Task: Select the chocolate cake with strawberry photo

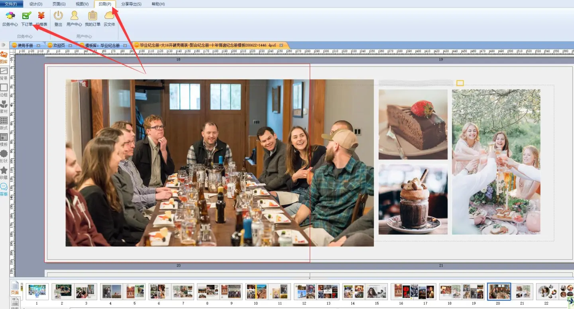Action: (x=413, y=124)
